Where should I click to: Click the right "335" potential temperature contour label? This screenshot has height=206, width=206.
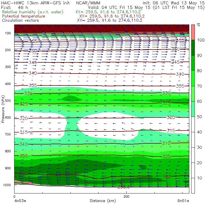pos(180,86)
